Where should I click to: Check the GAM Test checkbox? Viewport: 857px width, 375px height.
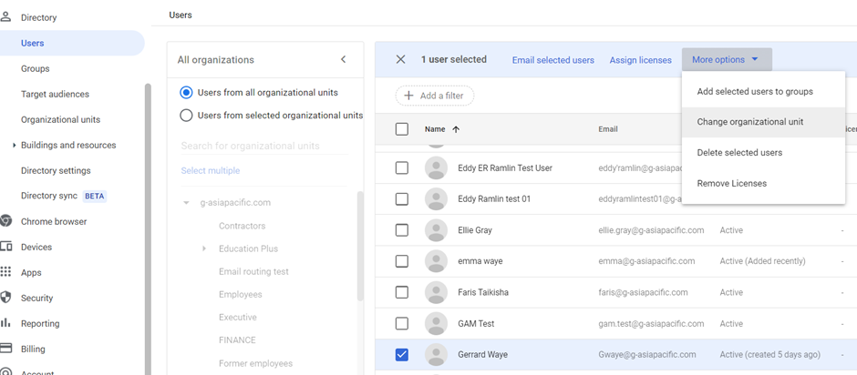(x=402, y=324)
